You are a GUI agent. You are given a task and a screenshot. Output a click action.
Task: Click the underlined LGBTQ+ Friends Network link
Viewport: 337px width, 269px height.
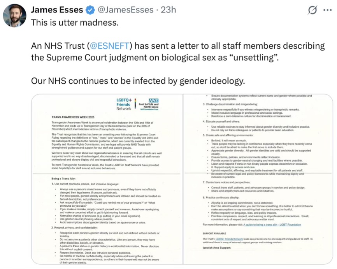[x=232, y=239]
